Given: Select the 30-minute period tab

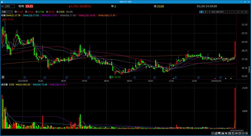Looking at the screenshot, I should (242, 12).
